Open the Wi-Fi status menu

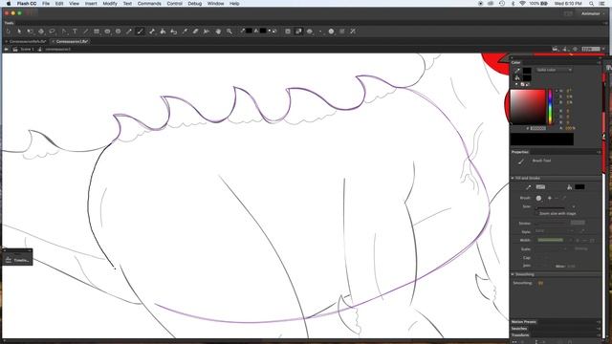(x=522, y=4)
